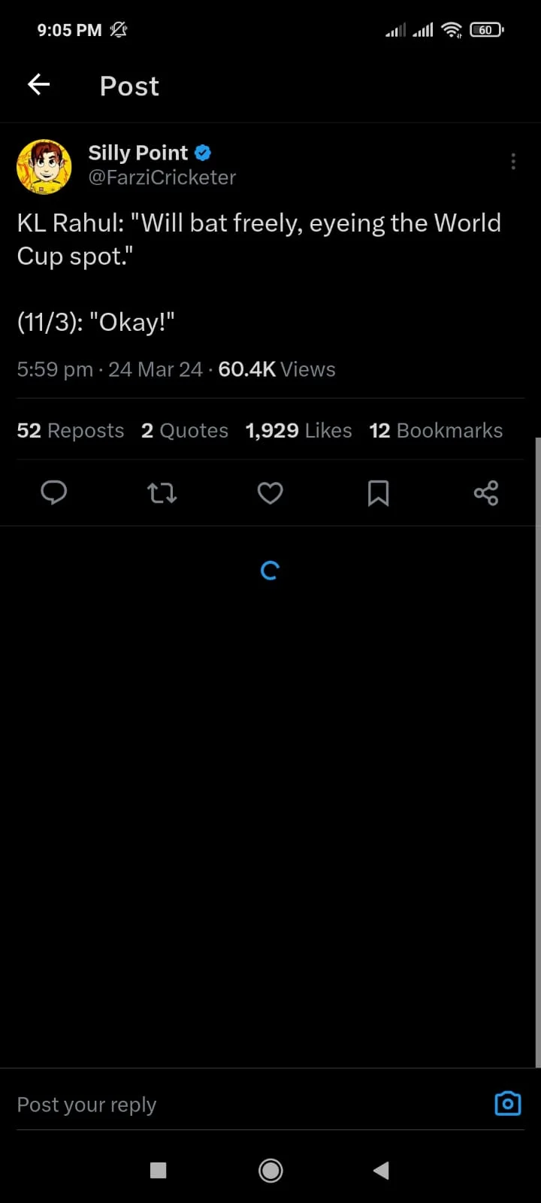Open the 1,929 Likes list
The image size is (541, 1203).
298,430
